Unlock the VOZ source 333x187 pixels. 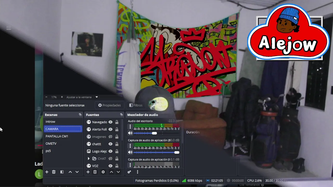117,166
